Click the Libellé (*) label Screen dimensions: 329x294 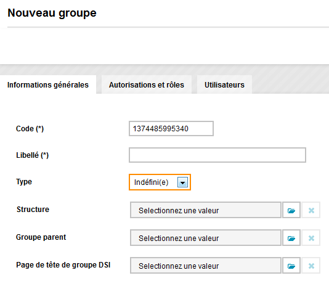coord(32,155)
